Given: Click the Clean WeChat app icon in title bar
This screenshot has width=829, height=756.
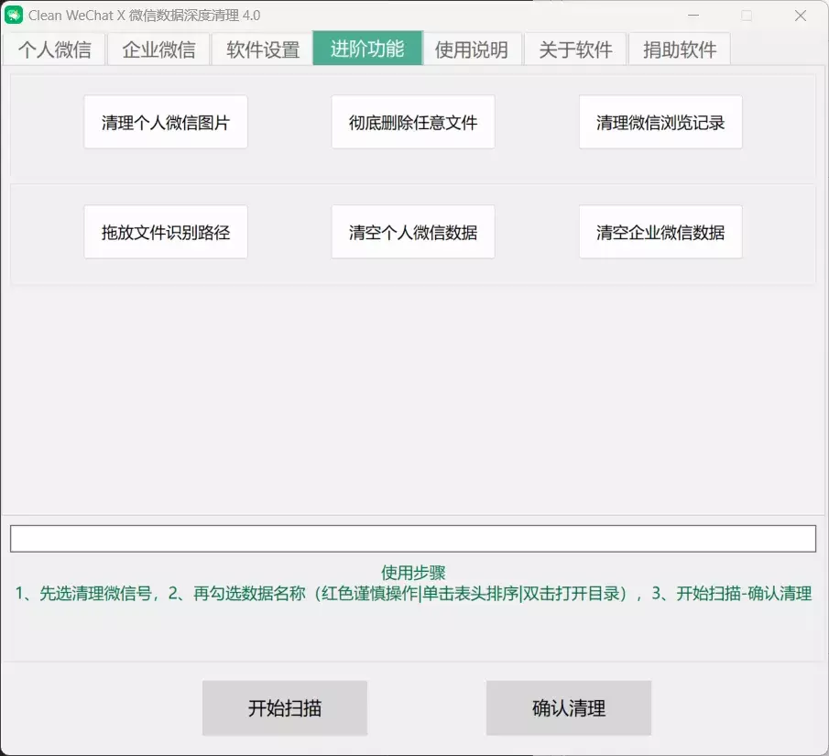Looking at the screenshot, I should [x=13, y=16].
